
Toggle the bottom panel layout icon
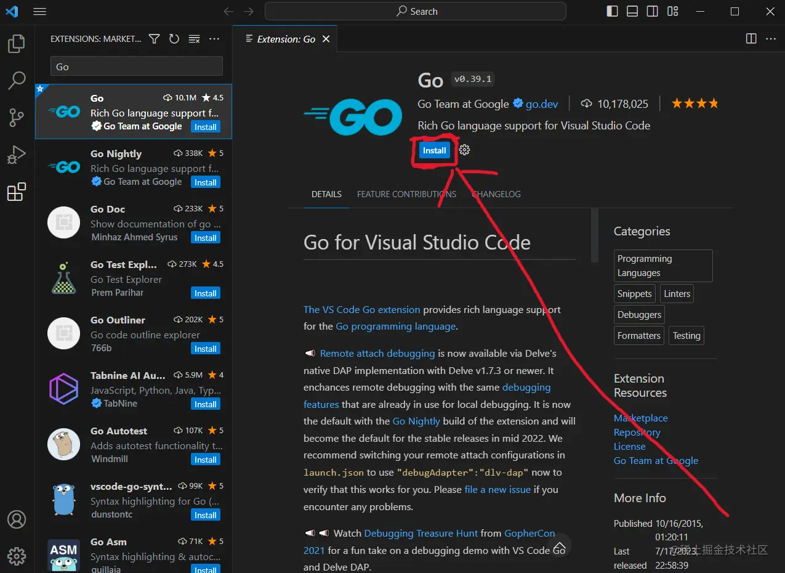tap(632, 12)
